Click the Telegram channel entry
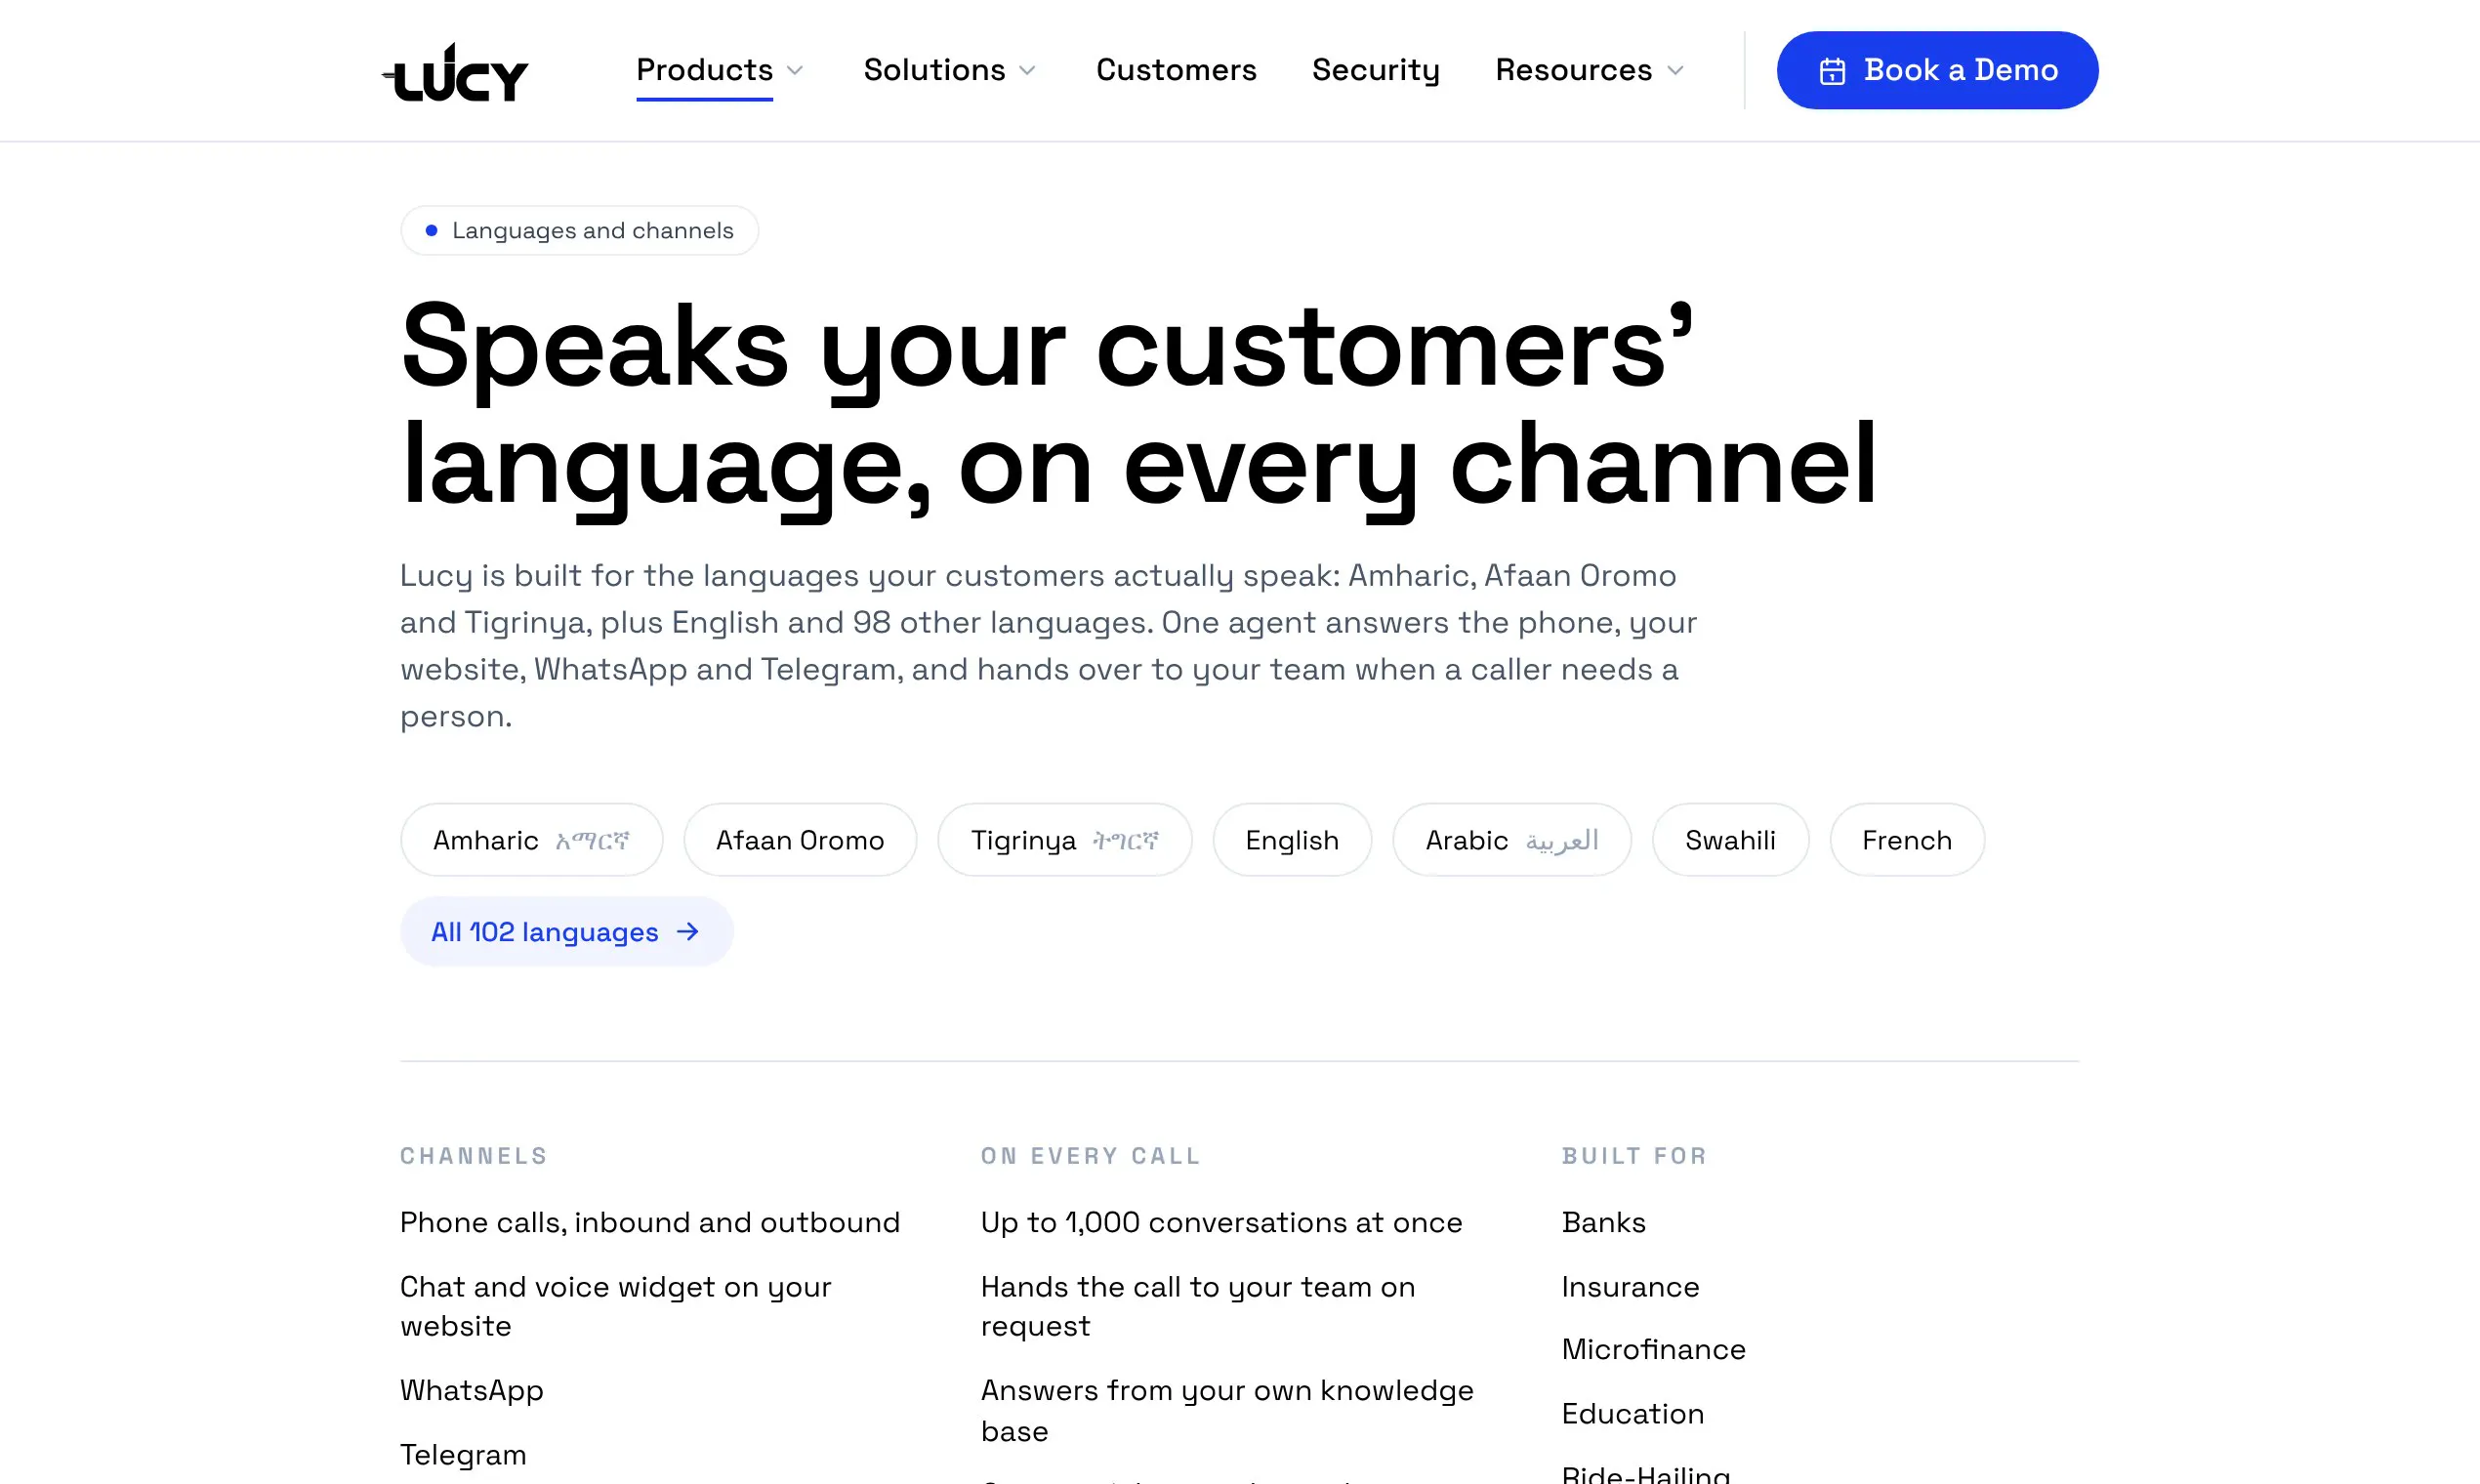The width and height of the screenshot is (2480, 1484). (463, 1455)
